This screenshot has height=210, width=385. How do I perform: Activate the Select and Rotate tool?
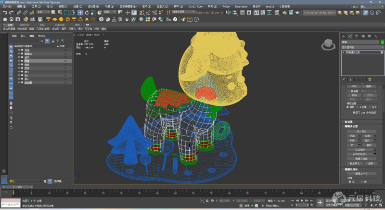[87, 13]
